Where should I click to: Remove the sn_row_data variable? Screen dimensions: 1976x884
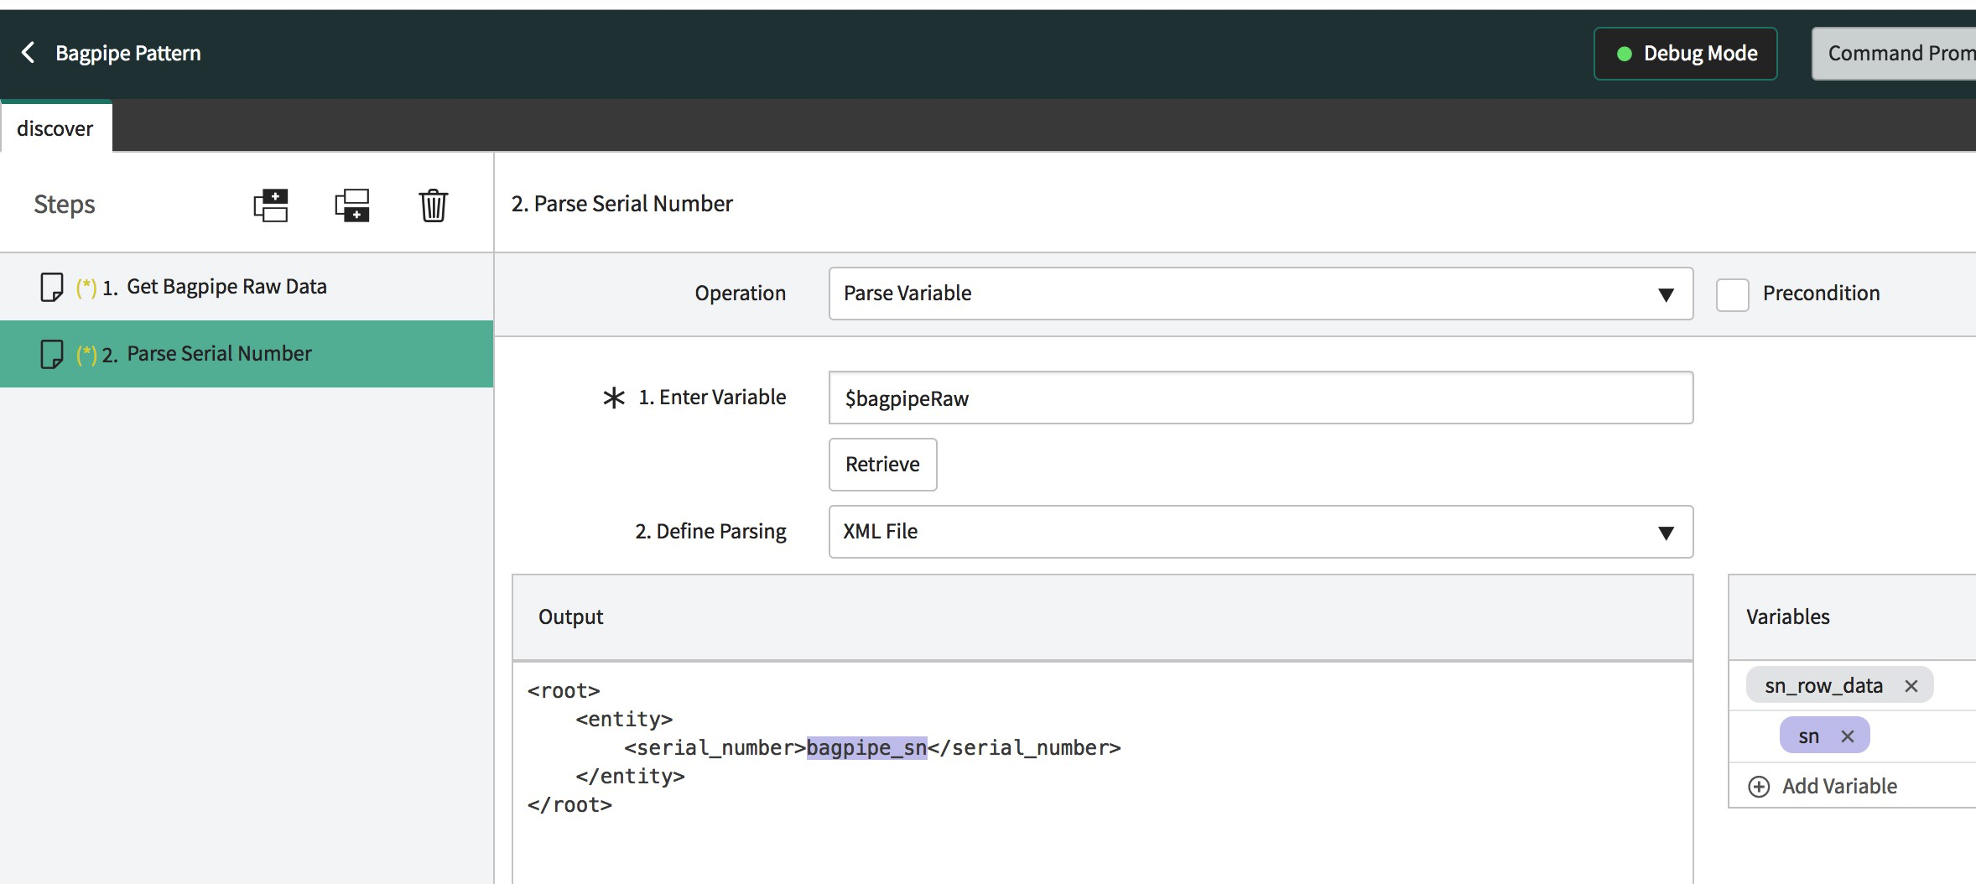pos(1911,686)
